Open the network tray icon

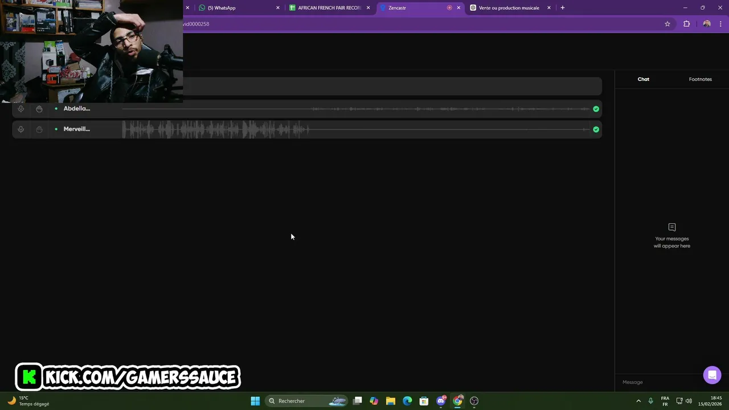[x=679, y=401]
